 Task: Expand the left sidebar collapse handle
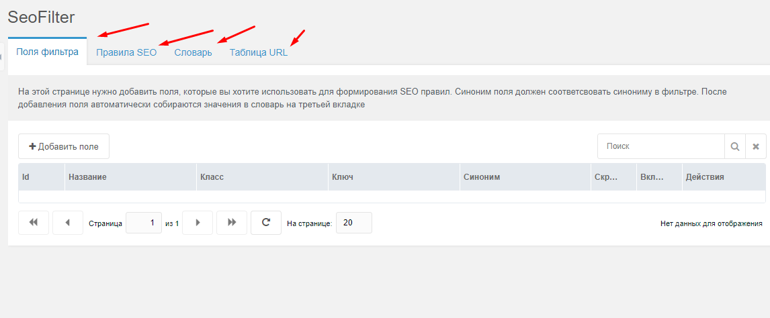[1, 57]
